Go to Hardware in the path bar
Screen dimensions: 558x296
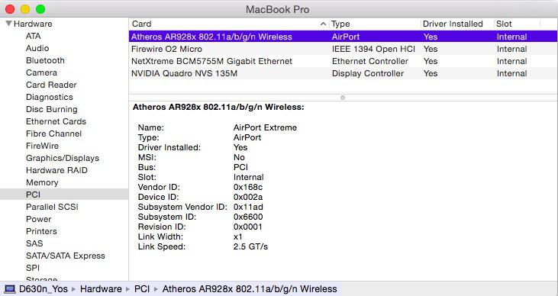coord(101,289)
